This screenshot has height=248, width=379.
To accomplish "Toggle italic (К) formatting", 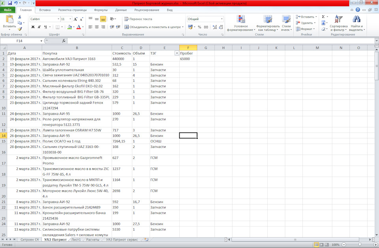I will 39,27.
